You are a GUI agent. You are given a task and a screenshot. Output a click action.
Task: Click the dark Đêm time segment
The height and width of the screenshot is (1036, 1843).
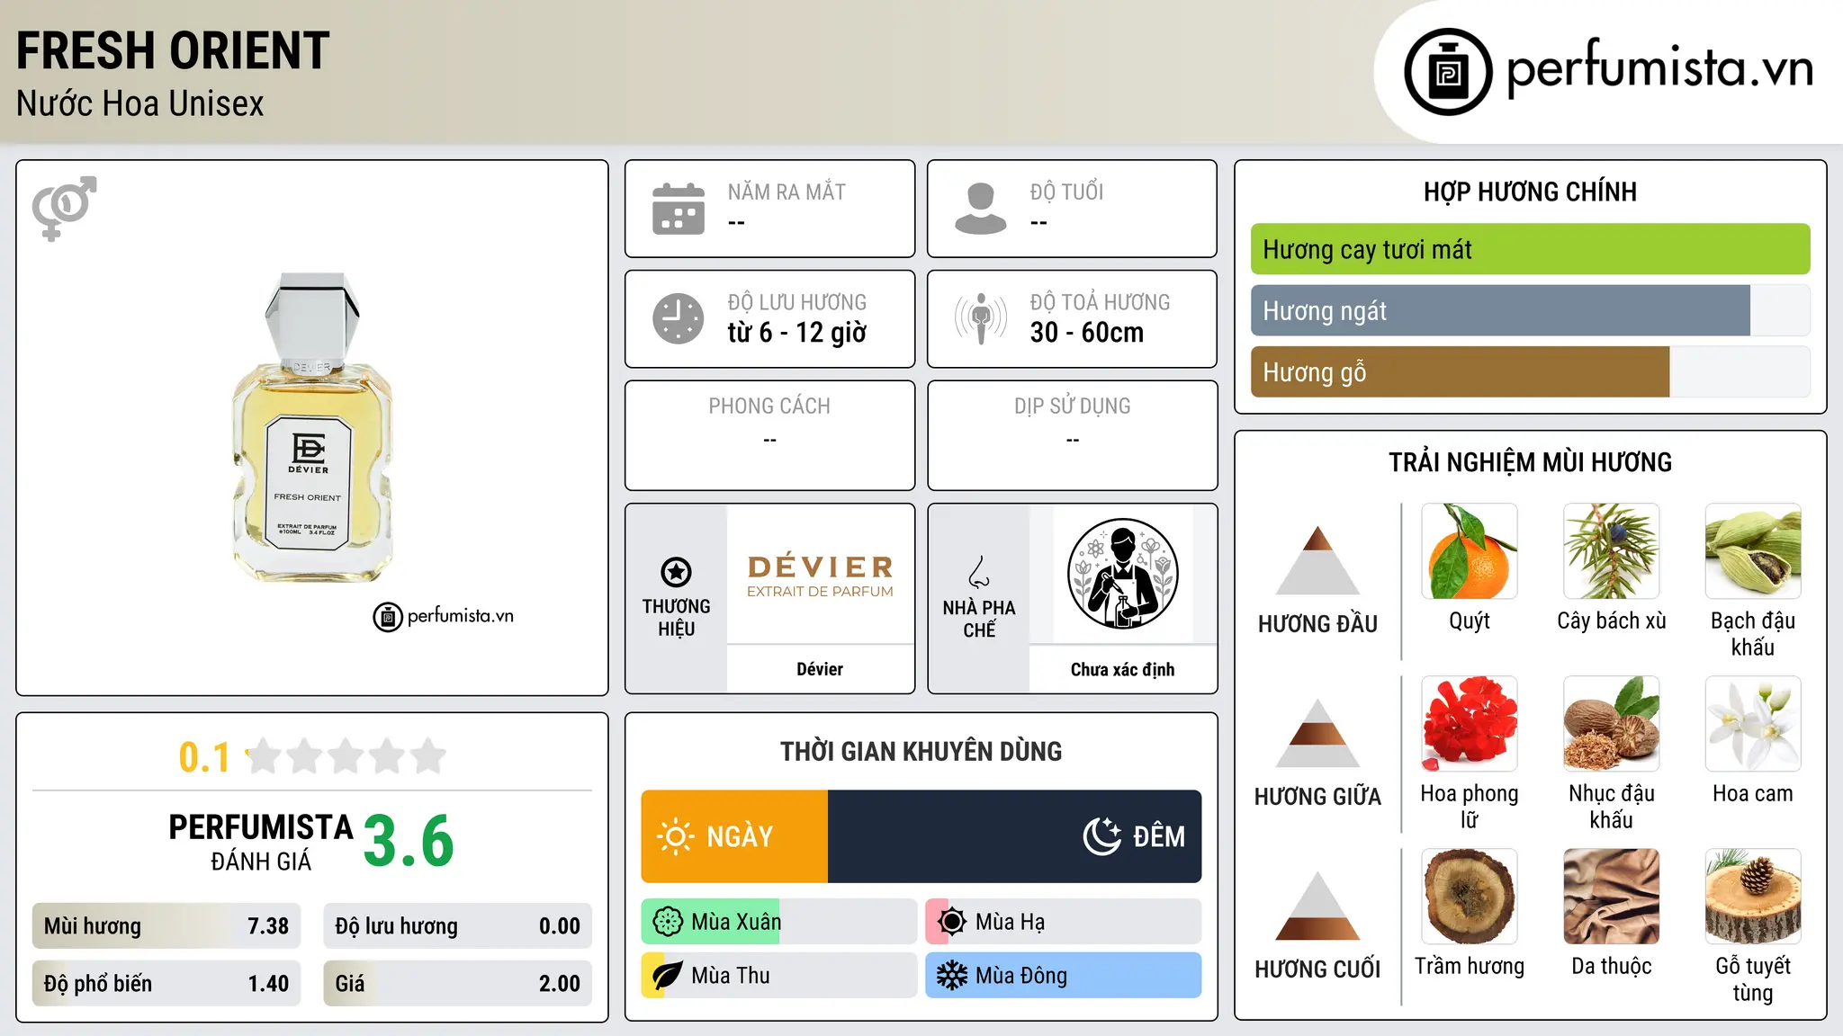tap(1014, 836)
